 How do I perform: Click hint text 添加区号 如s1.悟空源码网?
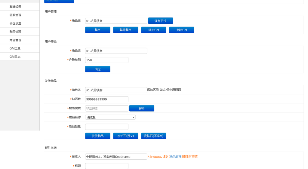pyautogui.click(x=164, y=90)
